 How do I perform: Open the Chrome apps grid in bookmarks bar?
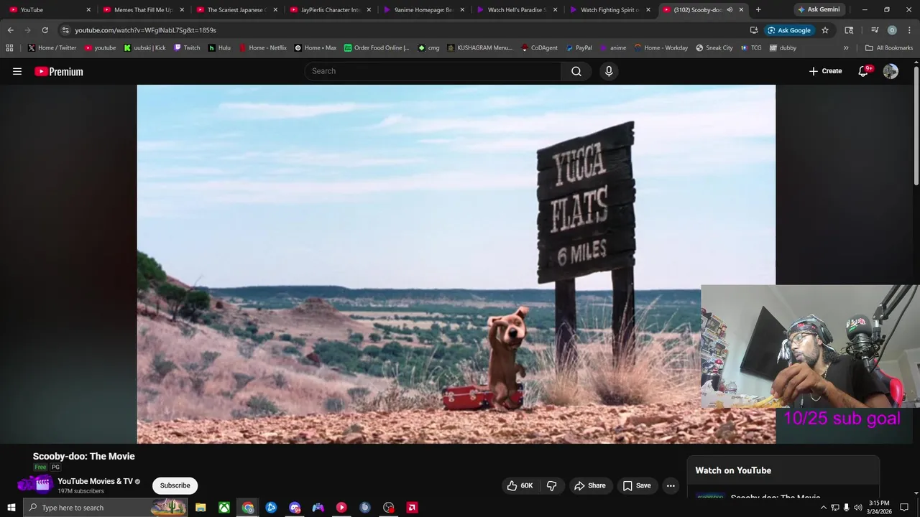pyautogui.click(x=9, y=47)
